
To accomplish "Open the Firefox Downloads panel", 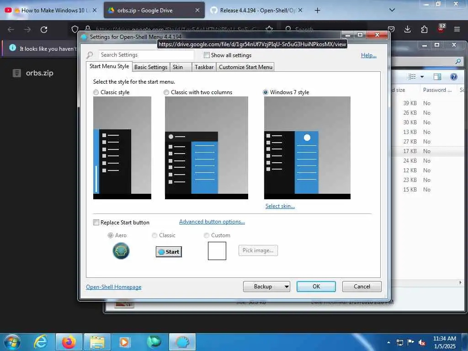I will (407, 29).
